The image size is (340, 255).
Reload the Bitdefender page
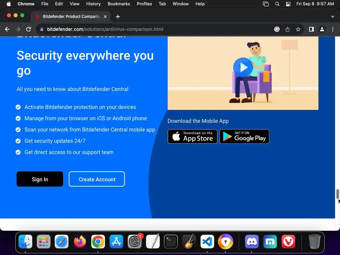[x=29, y=29]
